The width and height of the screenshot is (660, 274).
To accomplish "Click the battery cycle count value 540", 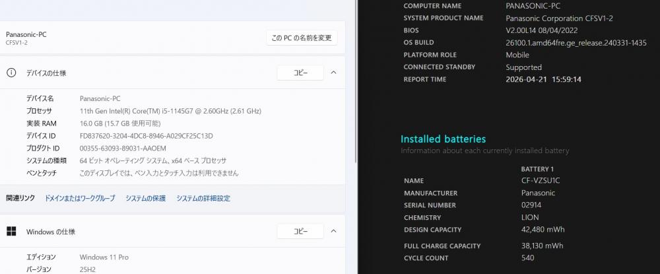I will coord(527,258).
